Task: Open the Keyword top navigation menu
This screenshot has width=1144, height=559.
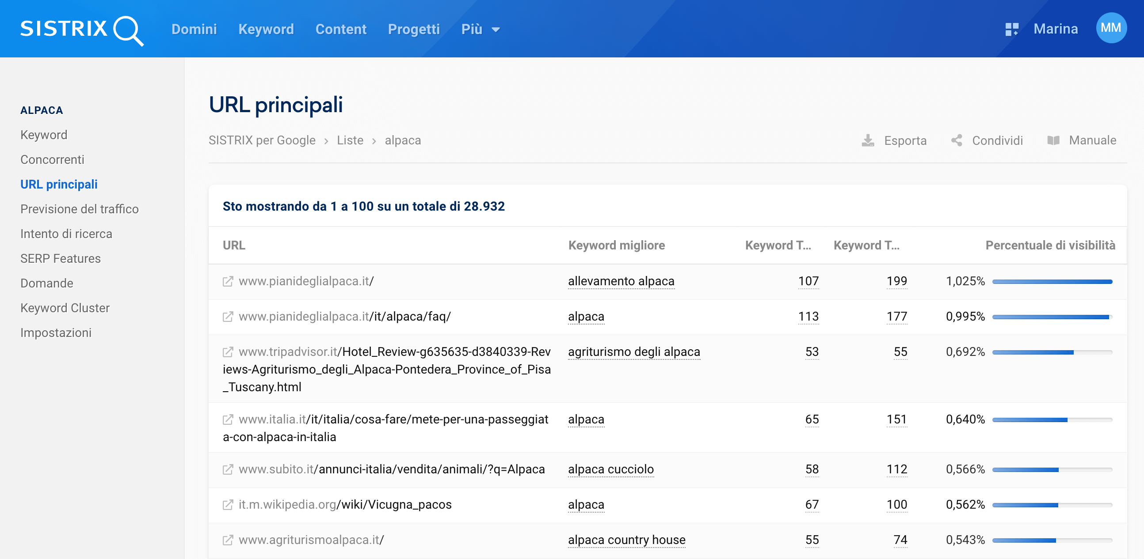Action: click(x=266, y=29)
